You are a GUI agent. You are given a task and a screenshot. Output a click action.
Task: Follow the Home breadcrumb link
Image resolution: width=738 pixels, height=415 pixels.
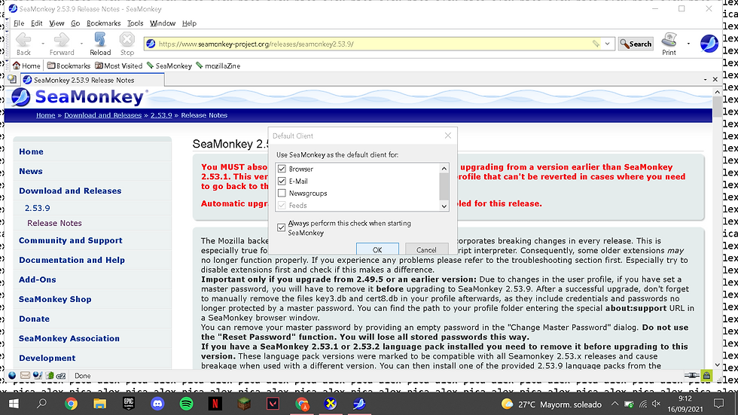46,114
